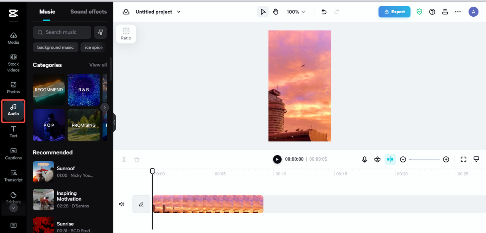Toggle the timeline display panel icon

pyautogui.click(x=477, y=159)
